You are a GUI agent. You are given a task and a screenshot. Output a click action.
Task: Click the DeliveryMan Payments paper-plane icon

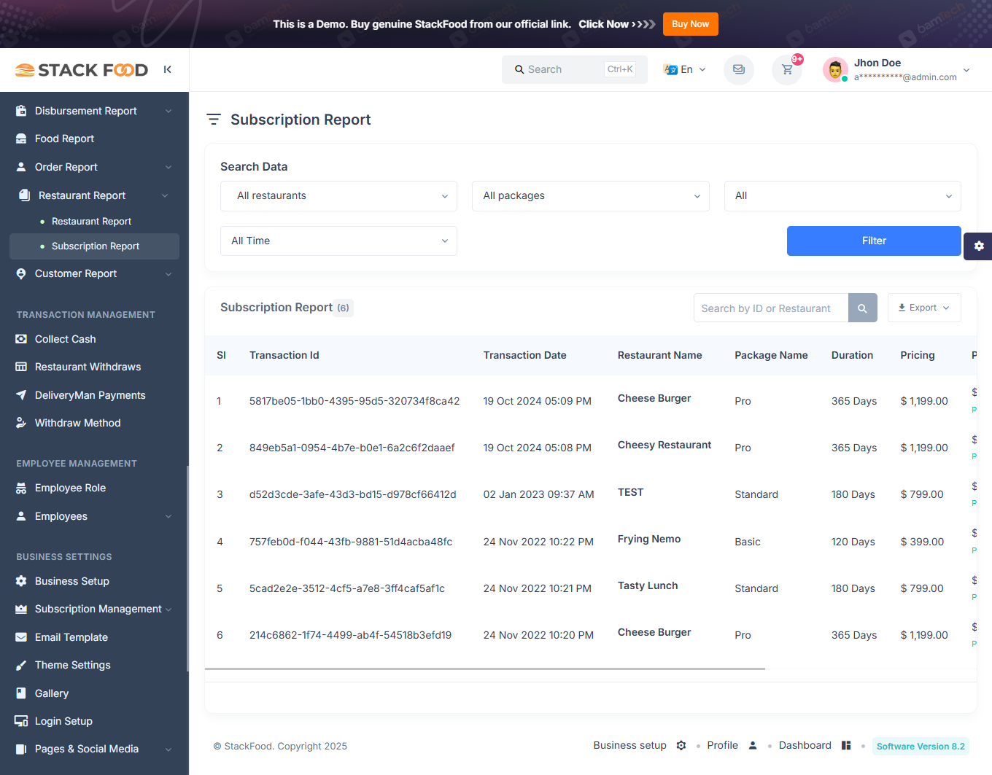[21, 395]
